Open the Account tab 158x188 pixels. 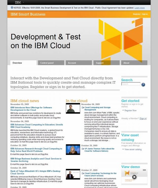[79, 63]
